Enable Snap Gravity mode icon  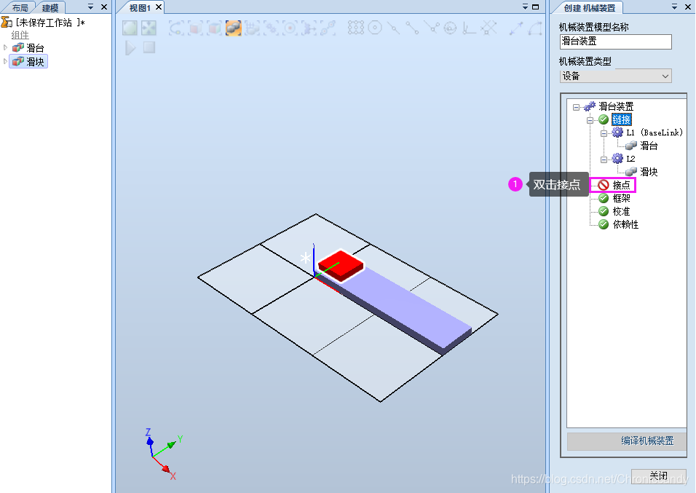coord(450,28)
